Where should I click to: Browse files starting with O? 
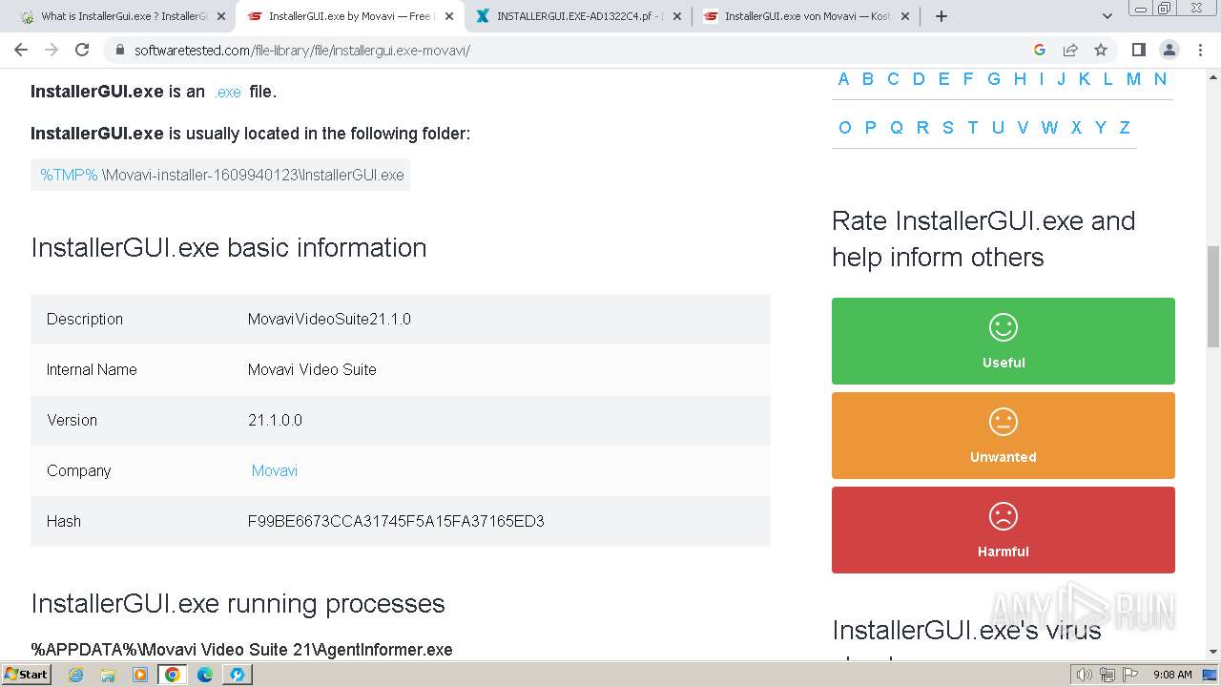tap(845, 127)
